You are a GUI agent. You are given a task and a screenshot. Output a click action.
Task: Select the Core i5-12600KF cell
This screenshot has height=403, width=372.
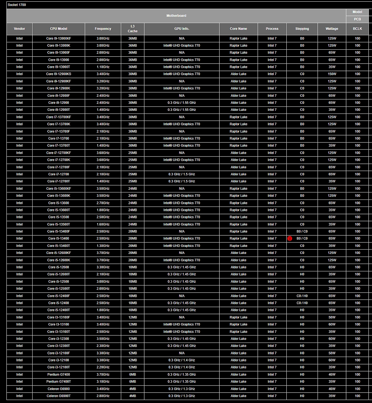[x=59, y=253]
